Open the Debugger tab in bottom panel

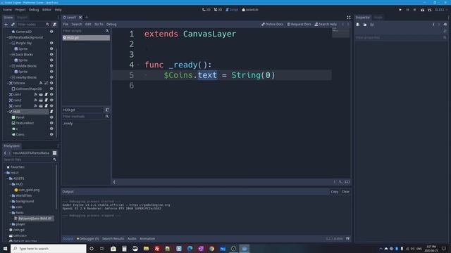pos(88,239)
